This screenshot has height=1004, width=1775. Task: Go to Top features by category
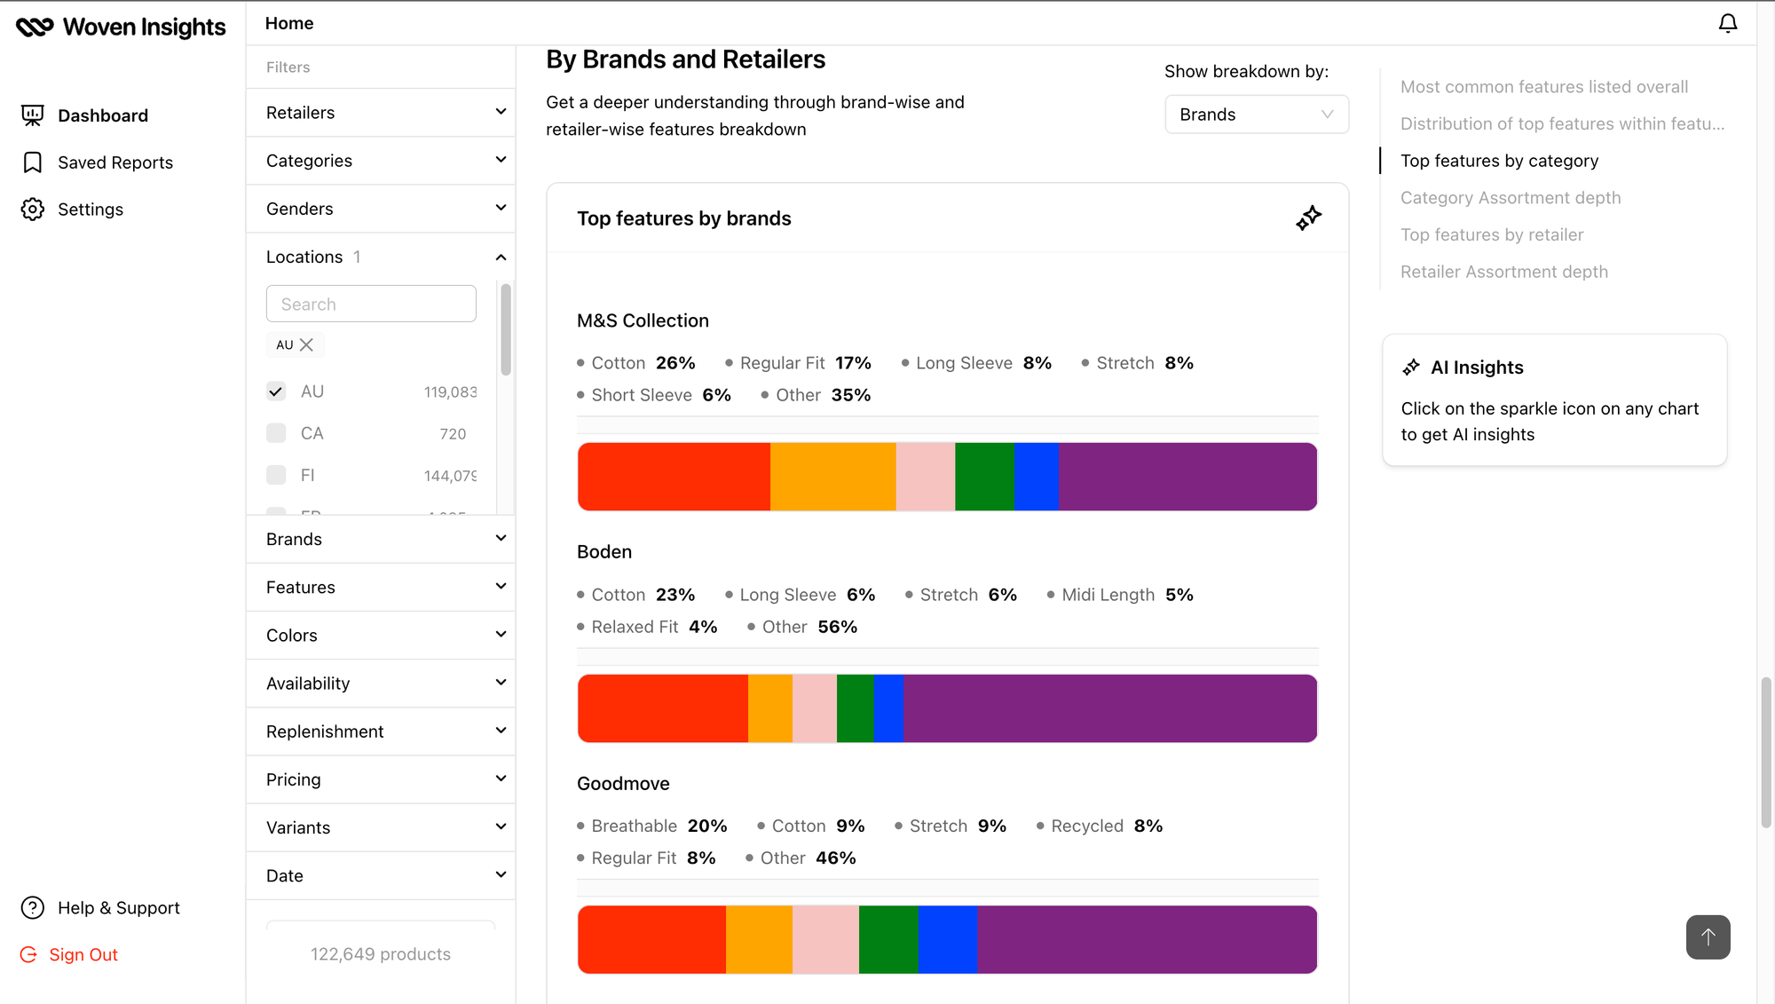coord(1499,161)
